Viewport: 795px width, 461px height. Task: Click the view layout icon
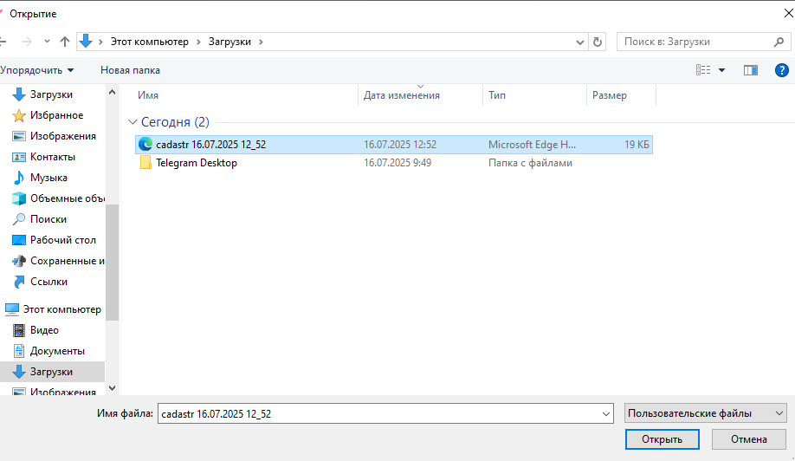tap(703, 70)
